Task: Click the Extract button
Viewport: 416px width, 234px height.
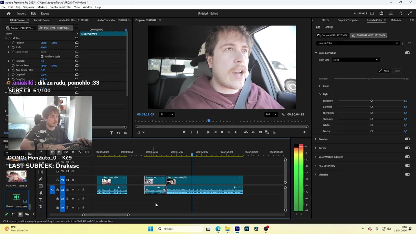Action: [253, 132]
